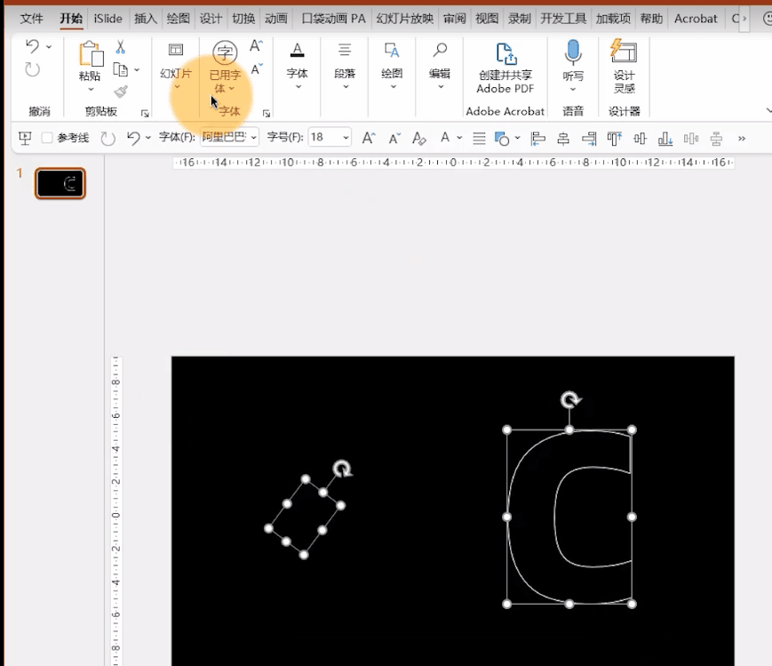Viewport: 772px width, 666px height.
Task: Click the paragraph alignment lines icon
Action: pos(479,139)
